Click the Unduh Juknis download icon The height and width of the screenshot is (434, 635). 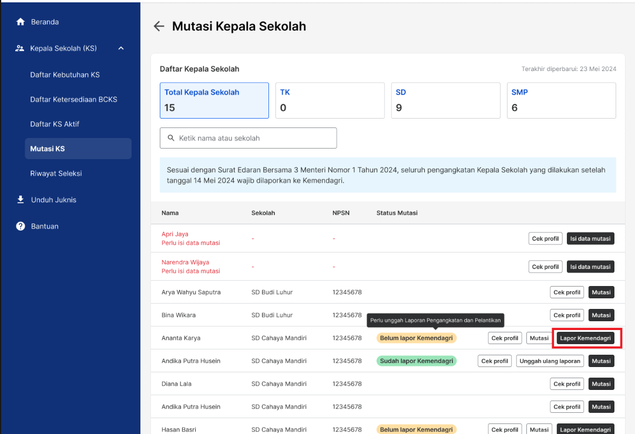pos(20,200)
